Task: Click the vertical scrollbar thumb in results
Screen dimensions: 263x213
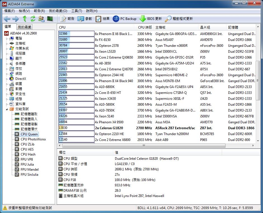Action: click(x=258, y=80)
